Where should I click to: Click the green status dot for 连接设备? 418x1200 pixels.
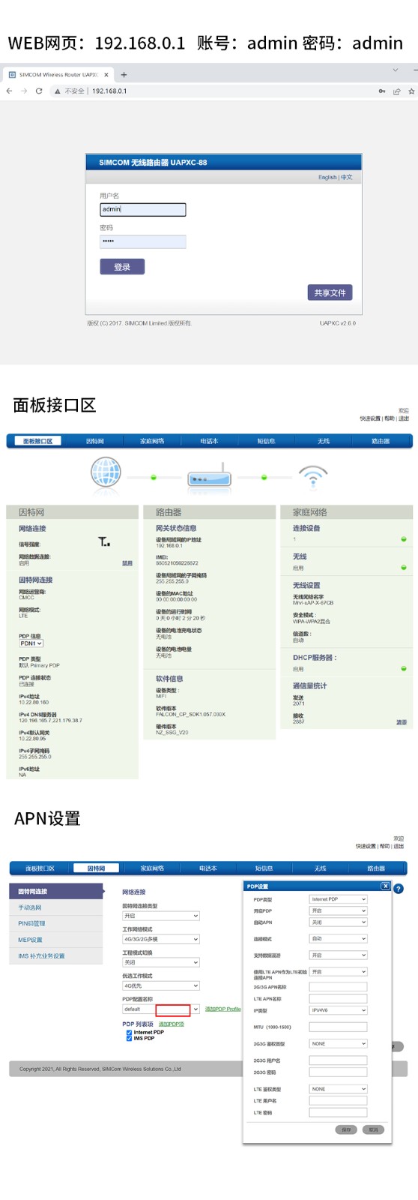click(x=404, y=539)
